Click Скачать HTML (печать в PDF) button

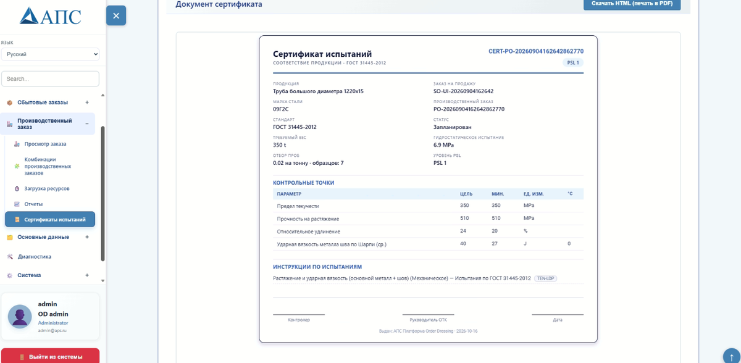632,4
